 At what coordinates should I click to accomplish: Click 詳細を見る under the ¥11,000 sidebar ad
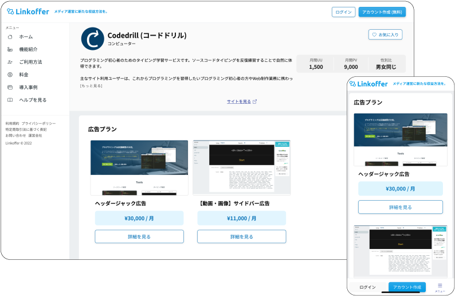(241, 236)
